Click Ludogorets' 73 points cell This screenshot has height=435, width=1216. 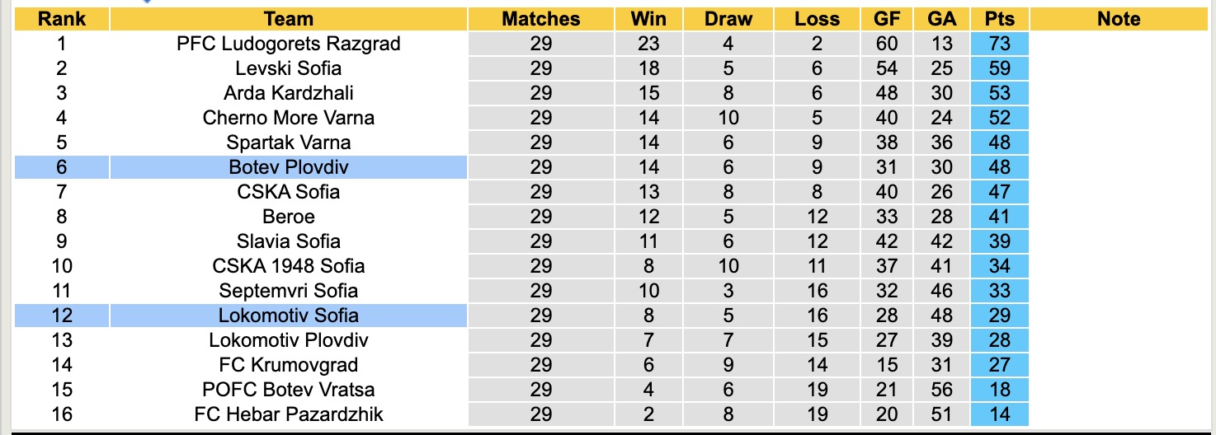(1000, 44)
